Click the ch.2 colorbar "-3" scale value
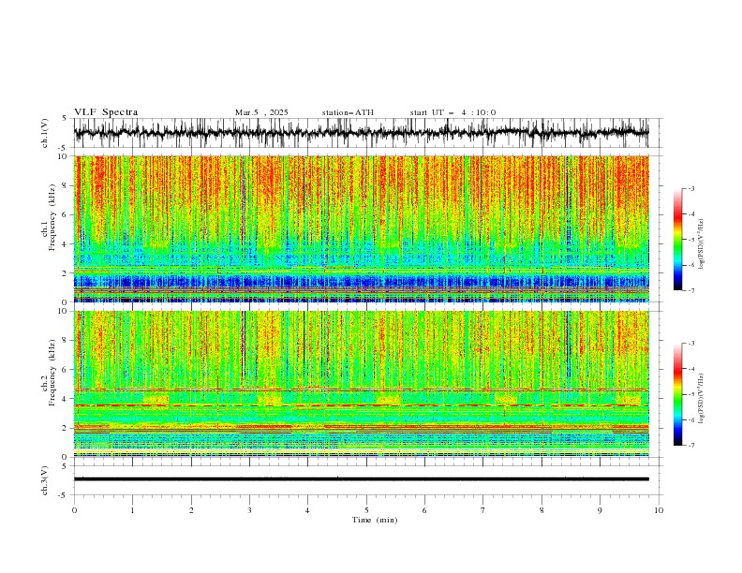This screenshot has width=742, height=573. click(691, 344)
